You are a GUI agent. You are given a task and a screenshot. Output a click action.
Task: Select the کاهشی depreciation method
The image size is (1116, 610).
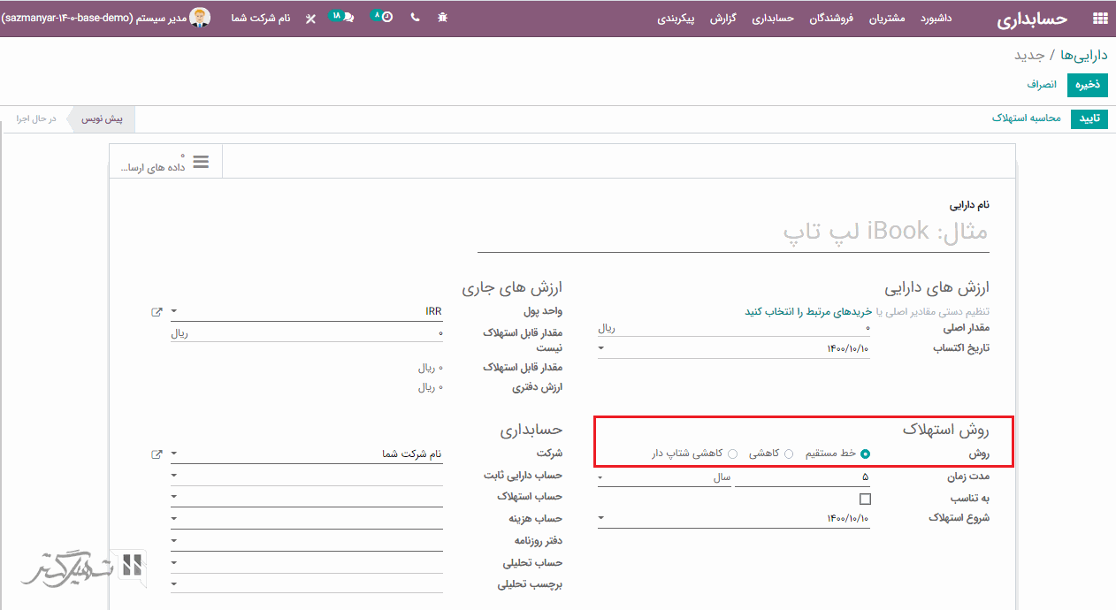(789, 454)
